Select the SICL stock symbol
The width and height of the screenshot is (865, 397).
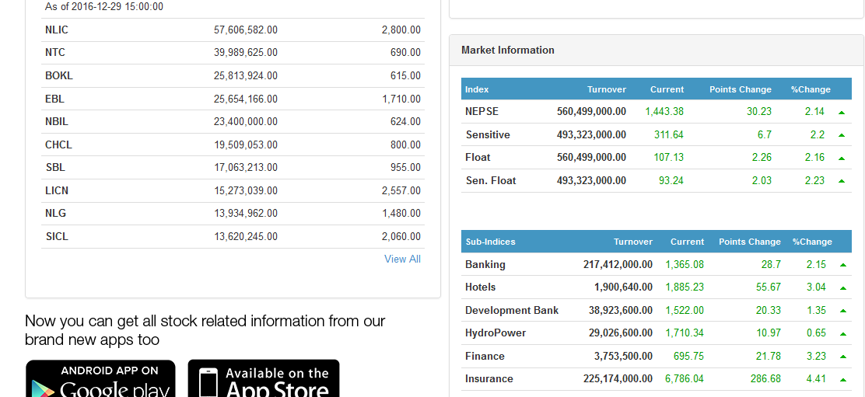57,236
